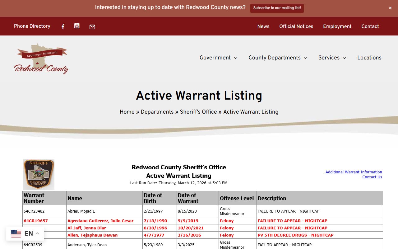
Task: Go to Official Notices
Action: coord(296,26)
